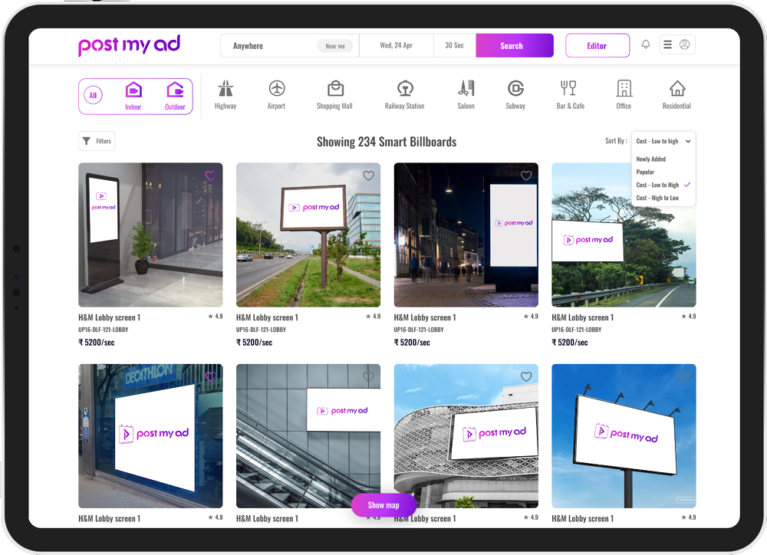Toggle the All screens filter
The height and width of the screenshot is (555, 767).
click(93, 95)
